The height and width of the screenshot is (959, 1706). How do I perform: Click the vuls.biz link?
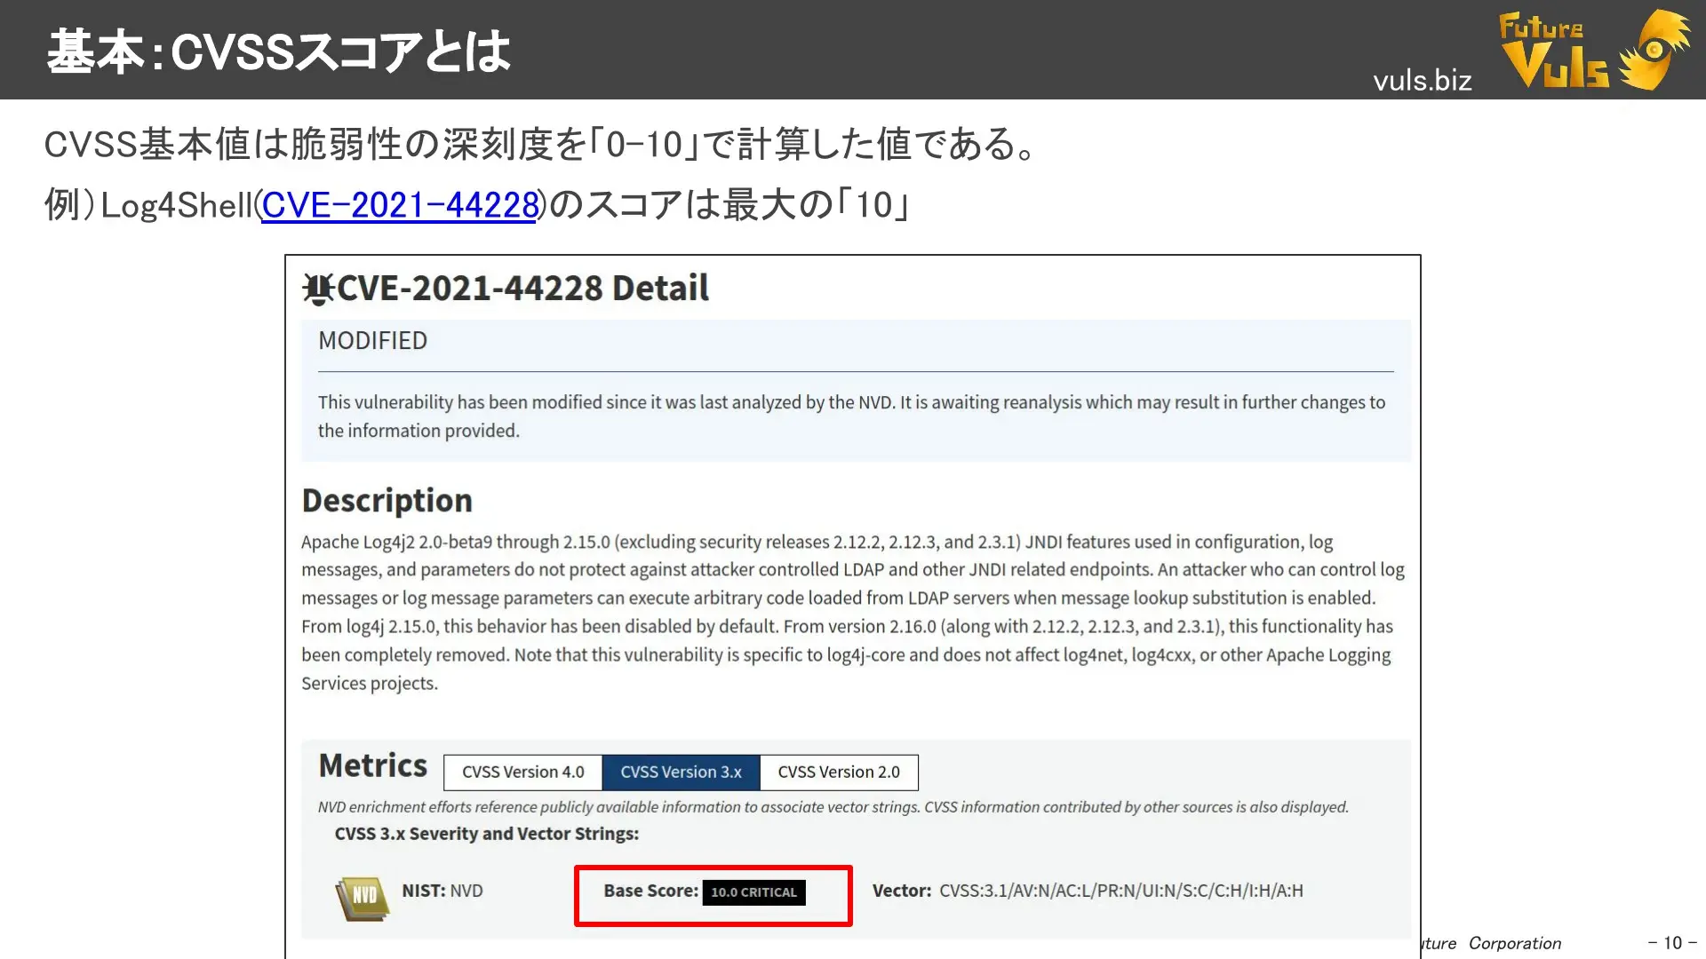(x=1422, y=81)
